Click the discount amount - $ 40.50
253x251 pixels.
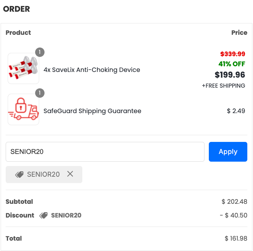tap(234, 215)
